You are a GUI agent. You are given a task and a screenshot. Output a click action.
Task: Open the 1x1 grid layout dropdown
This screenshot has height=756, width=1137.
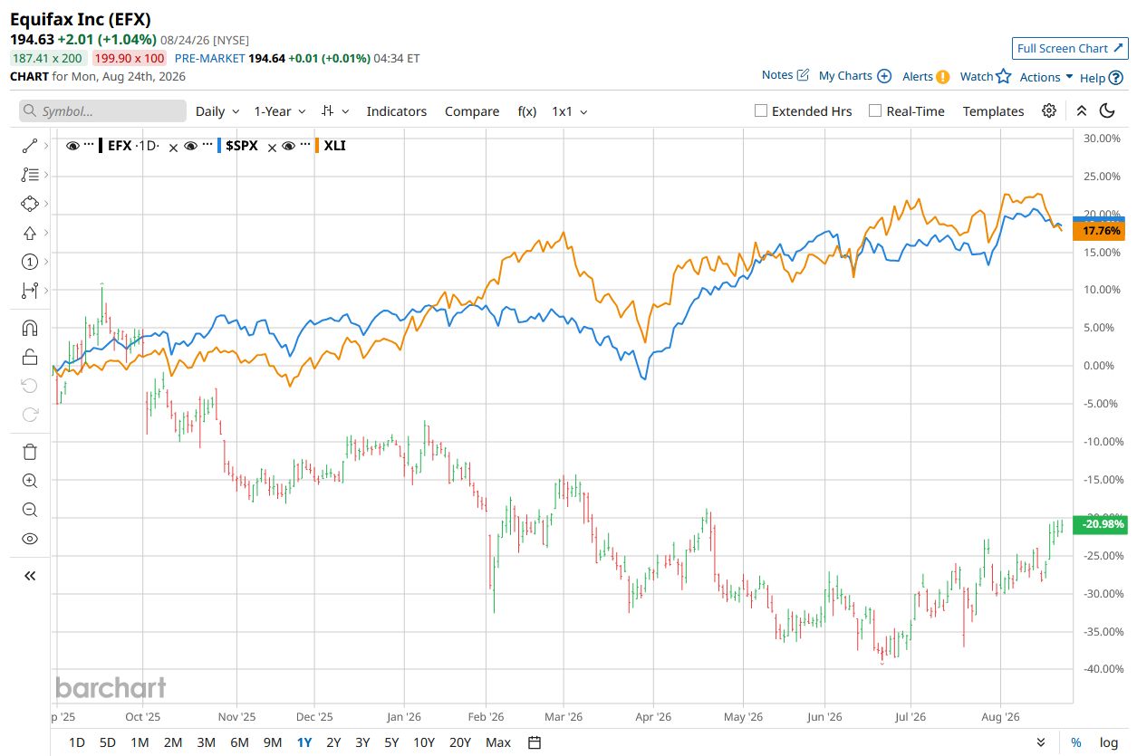[570, 111]
